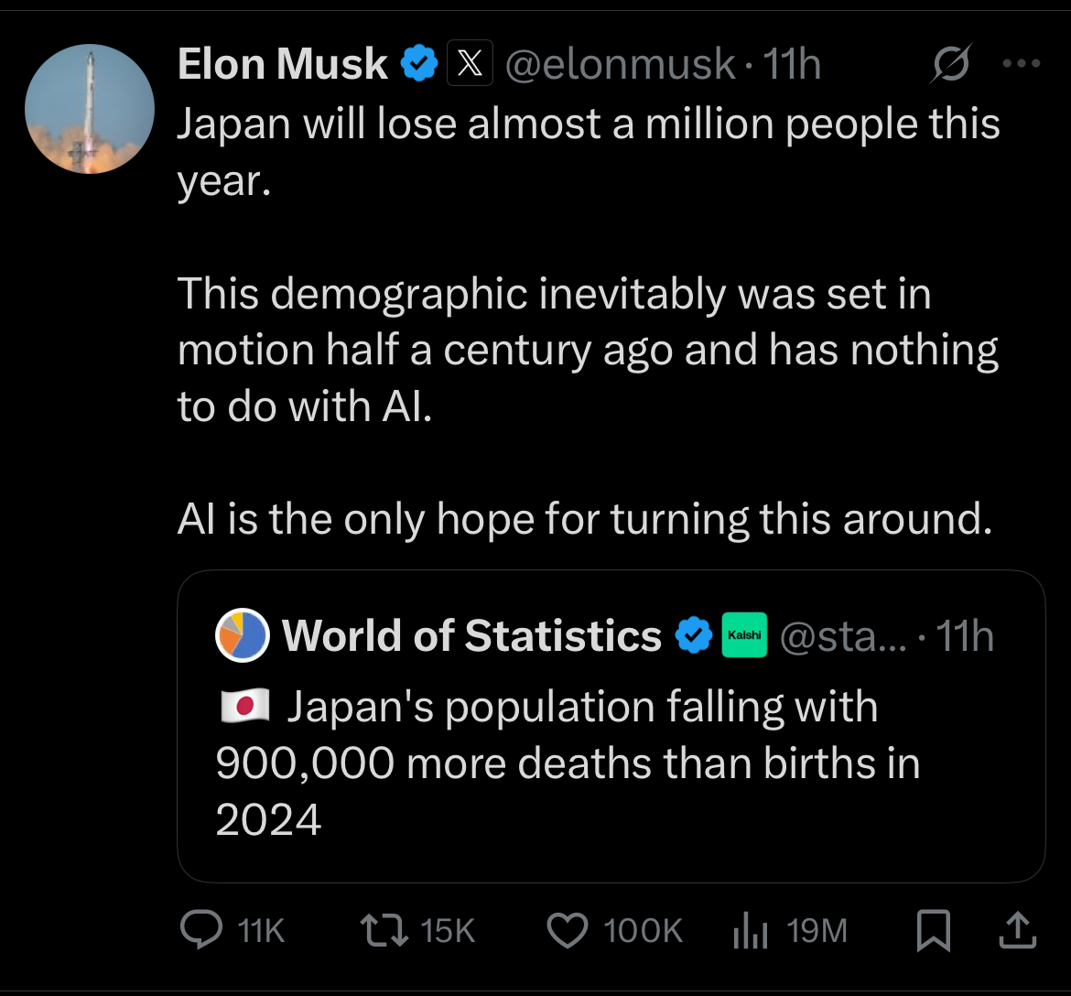
Task: Click the 19M views count
Action: click(x=817, y=930)
